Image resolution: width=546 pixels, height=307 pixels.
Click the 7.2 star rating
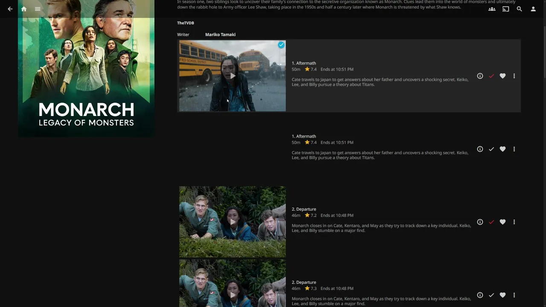311,215
